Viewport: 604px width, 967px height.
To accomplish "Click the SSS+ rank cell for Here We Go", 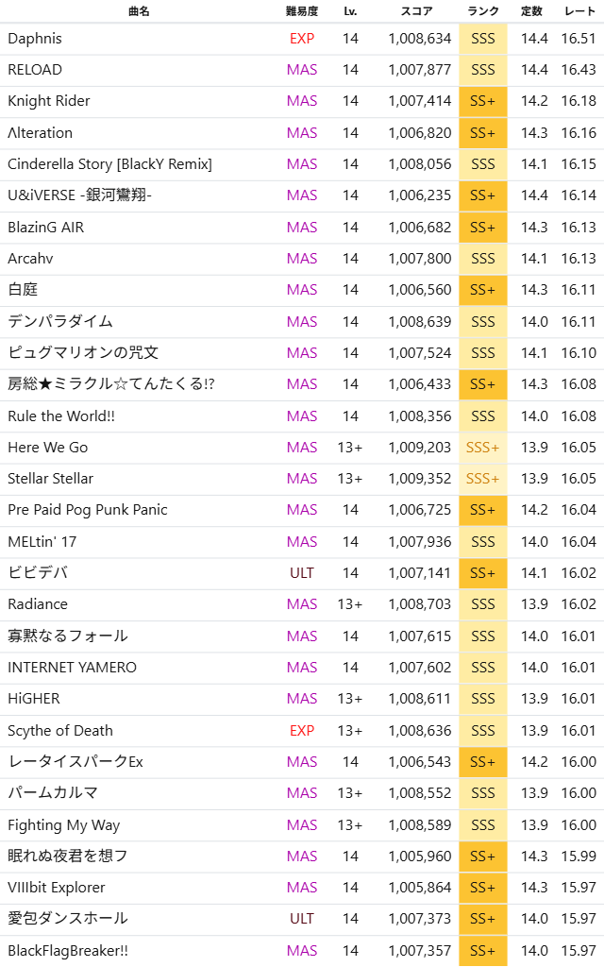I will (x=483, y=448).
